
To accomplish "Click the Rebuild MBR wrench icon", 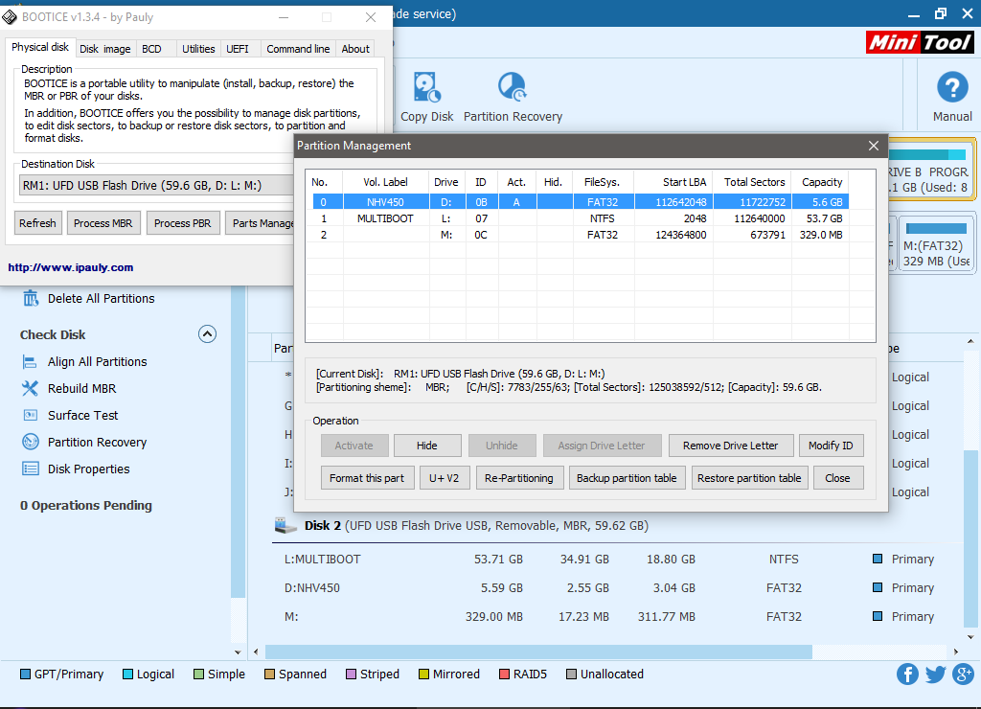I will pyautogui.click(x=30, y=389).
